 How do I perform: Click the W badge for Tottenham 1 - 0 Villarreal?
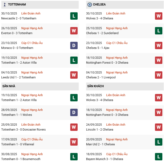pyautogui.click(x=74, y=142)
